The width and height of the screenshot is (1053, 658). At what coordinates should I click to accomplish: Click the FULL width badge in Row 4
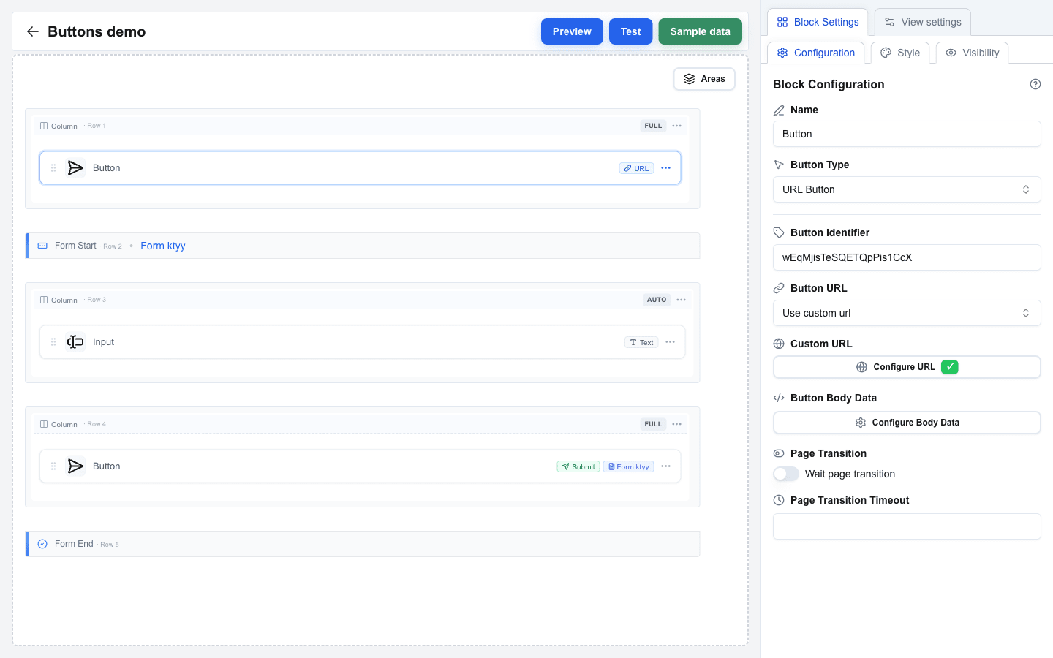pyautogui.click(x=653, y=424)
